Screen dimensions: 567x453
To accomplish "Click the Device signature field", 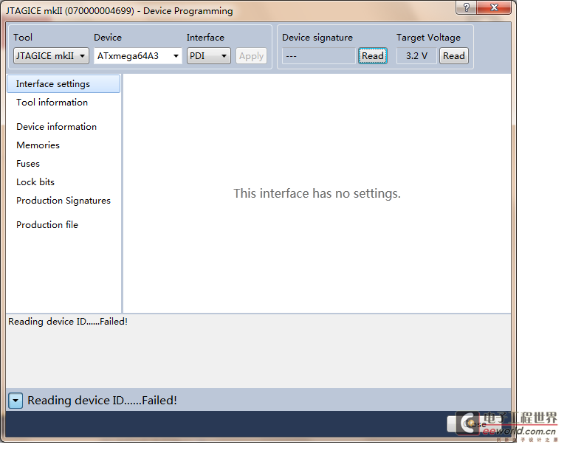I will coord(319,56).
